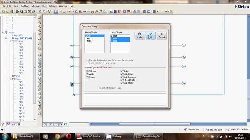Uncheck the Slabs checkbox
250x140 pixels.
[122, 71]
